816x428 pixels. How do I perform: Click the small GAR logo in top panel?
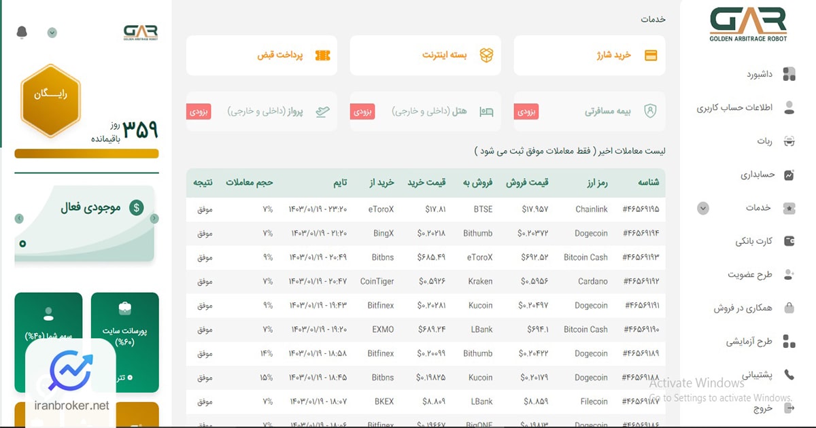pos(141,33)
